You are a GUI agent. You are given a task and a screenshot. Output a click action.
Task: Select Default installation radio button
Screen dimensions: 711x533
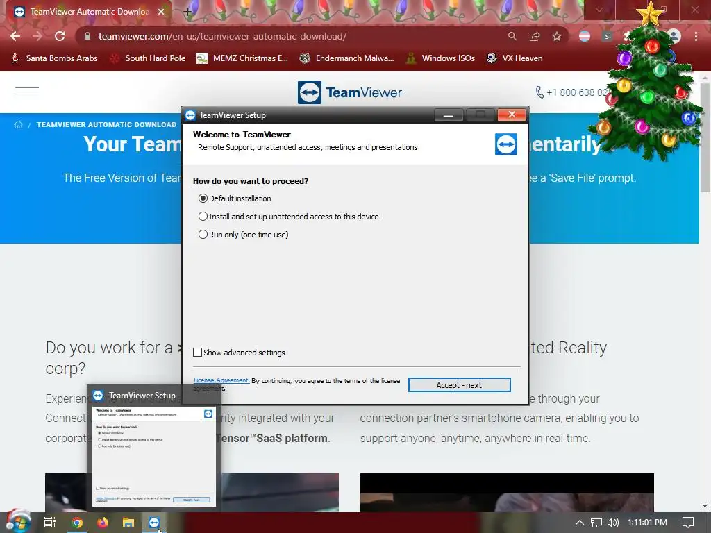click(x=203, y=198)
